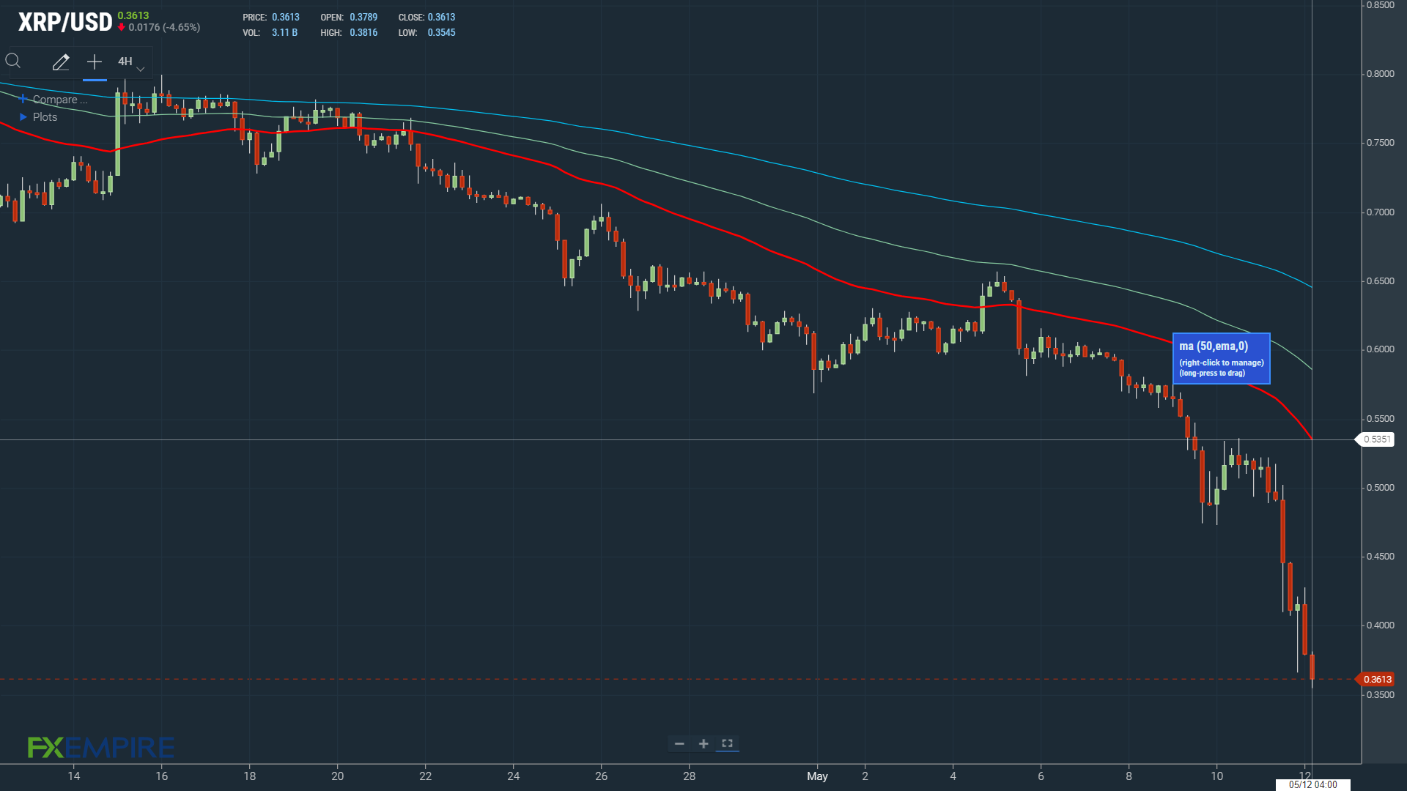Screen dimensions: 1407x791
Task: Click the 0.8000 price axis label
Action: (1380, 74)
